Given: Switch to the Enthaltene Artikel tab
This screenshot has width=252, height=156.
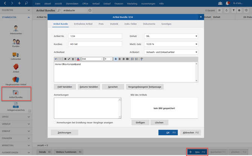Looking at the screenshot, I should (83, 24).
